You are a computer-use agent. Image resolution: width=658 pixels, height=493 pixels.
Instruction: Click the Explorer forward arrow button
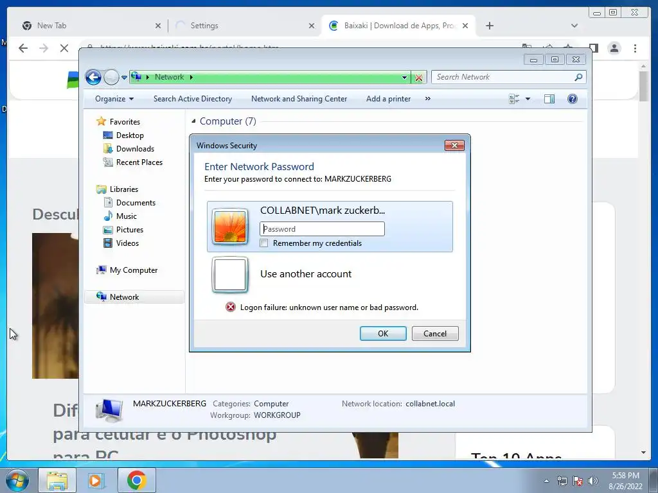tap(111, 77)
